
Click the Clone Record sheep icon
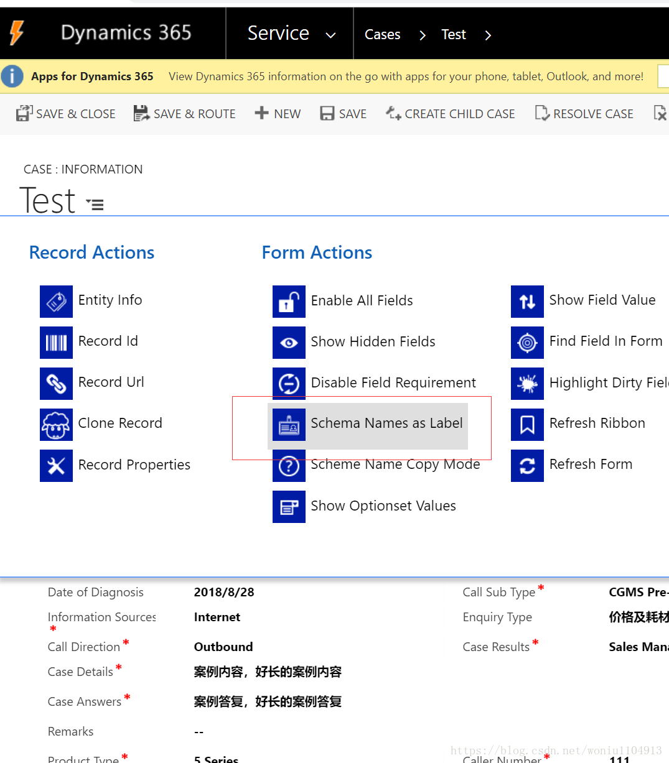coord(56,425)
